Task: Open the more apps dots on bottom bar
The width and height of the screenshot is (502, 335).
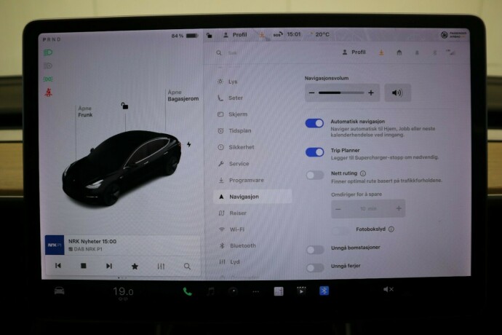Action: tap(256, 292)
